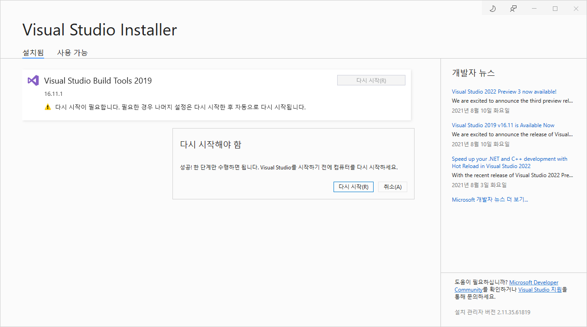Click the Visual Studio purple logo icon
Viewport: 587px width, 327px height.
(x=33, y=80)
